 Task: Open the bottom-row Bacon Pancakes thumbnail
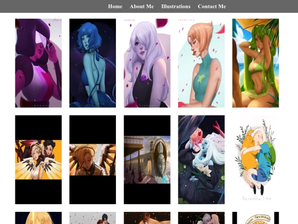point(256,218)
